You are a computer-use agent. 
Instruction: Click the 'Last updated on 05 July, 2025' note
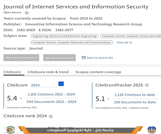click(x=111, y=108)
